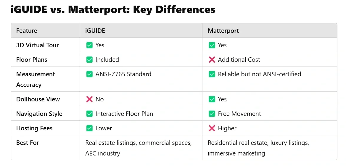Image resolution: width=346 pixels, height=167 pixels.
Task: Click the Real estate listings, commercial spaces cell
Action: [138, 148]
